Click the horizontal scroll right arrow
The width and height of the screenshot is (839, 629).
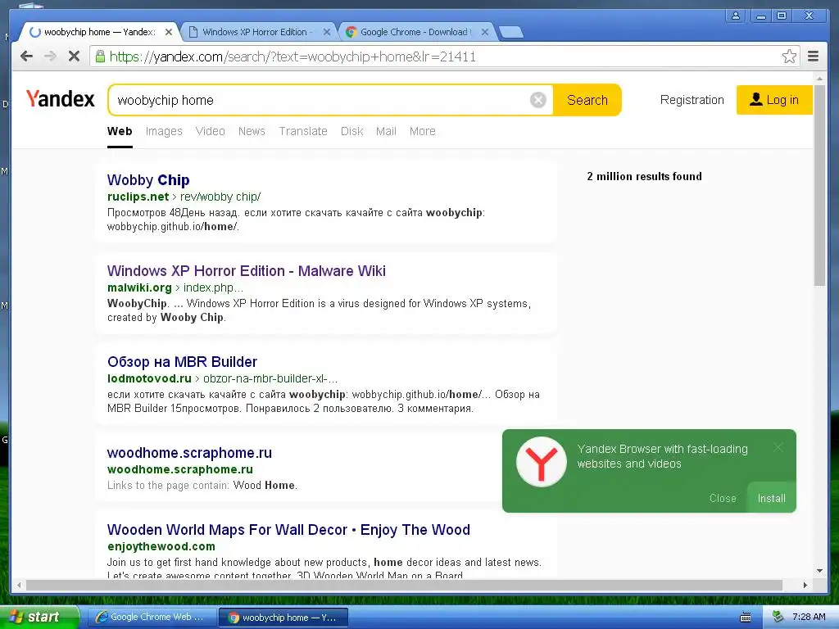(805, 585)
